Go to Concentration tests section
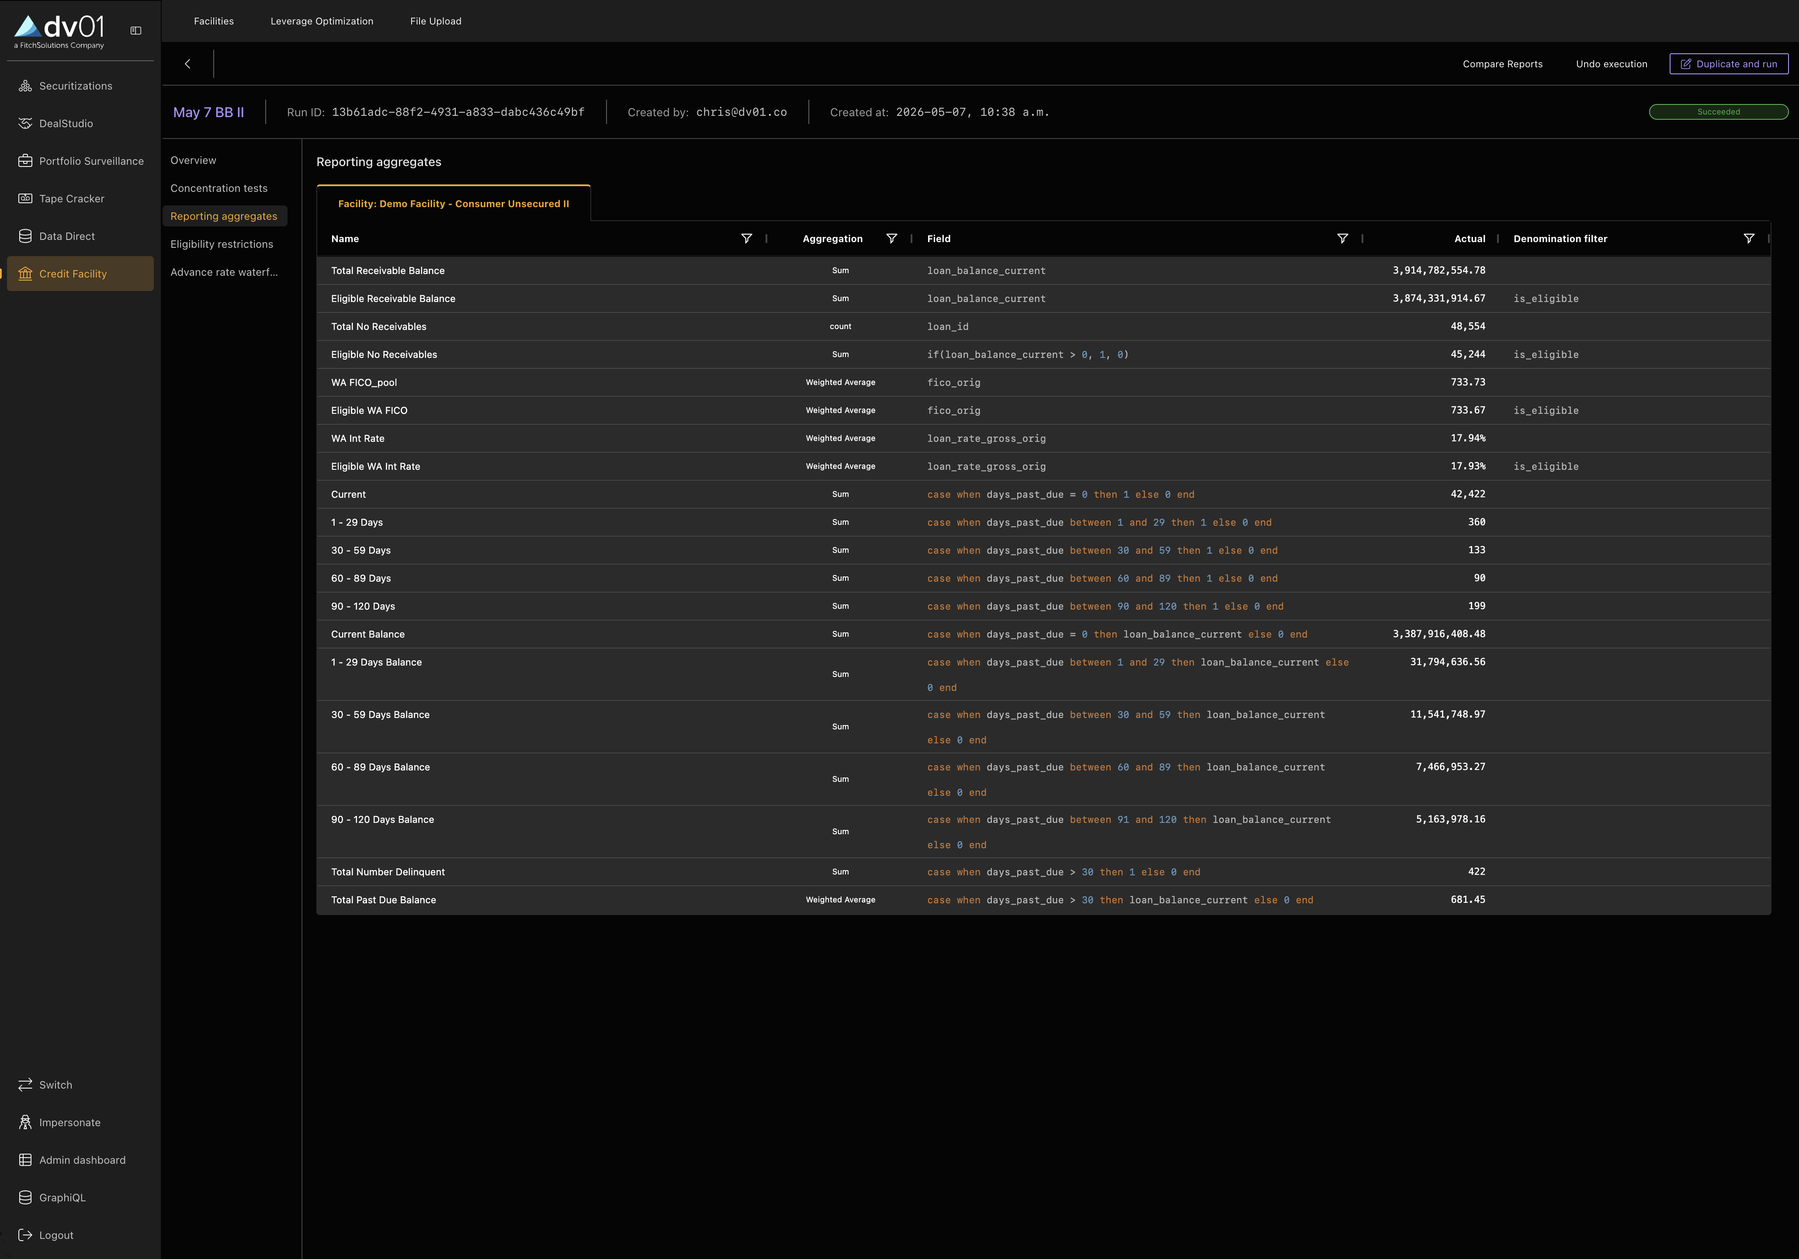1799x1259 pixels. tap(219, 189)
